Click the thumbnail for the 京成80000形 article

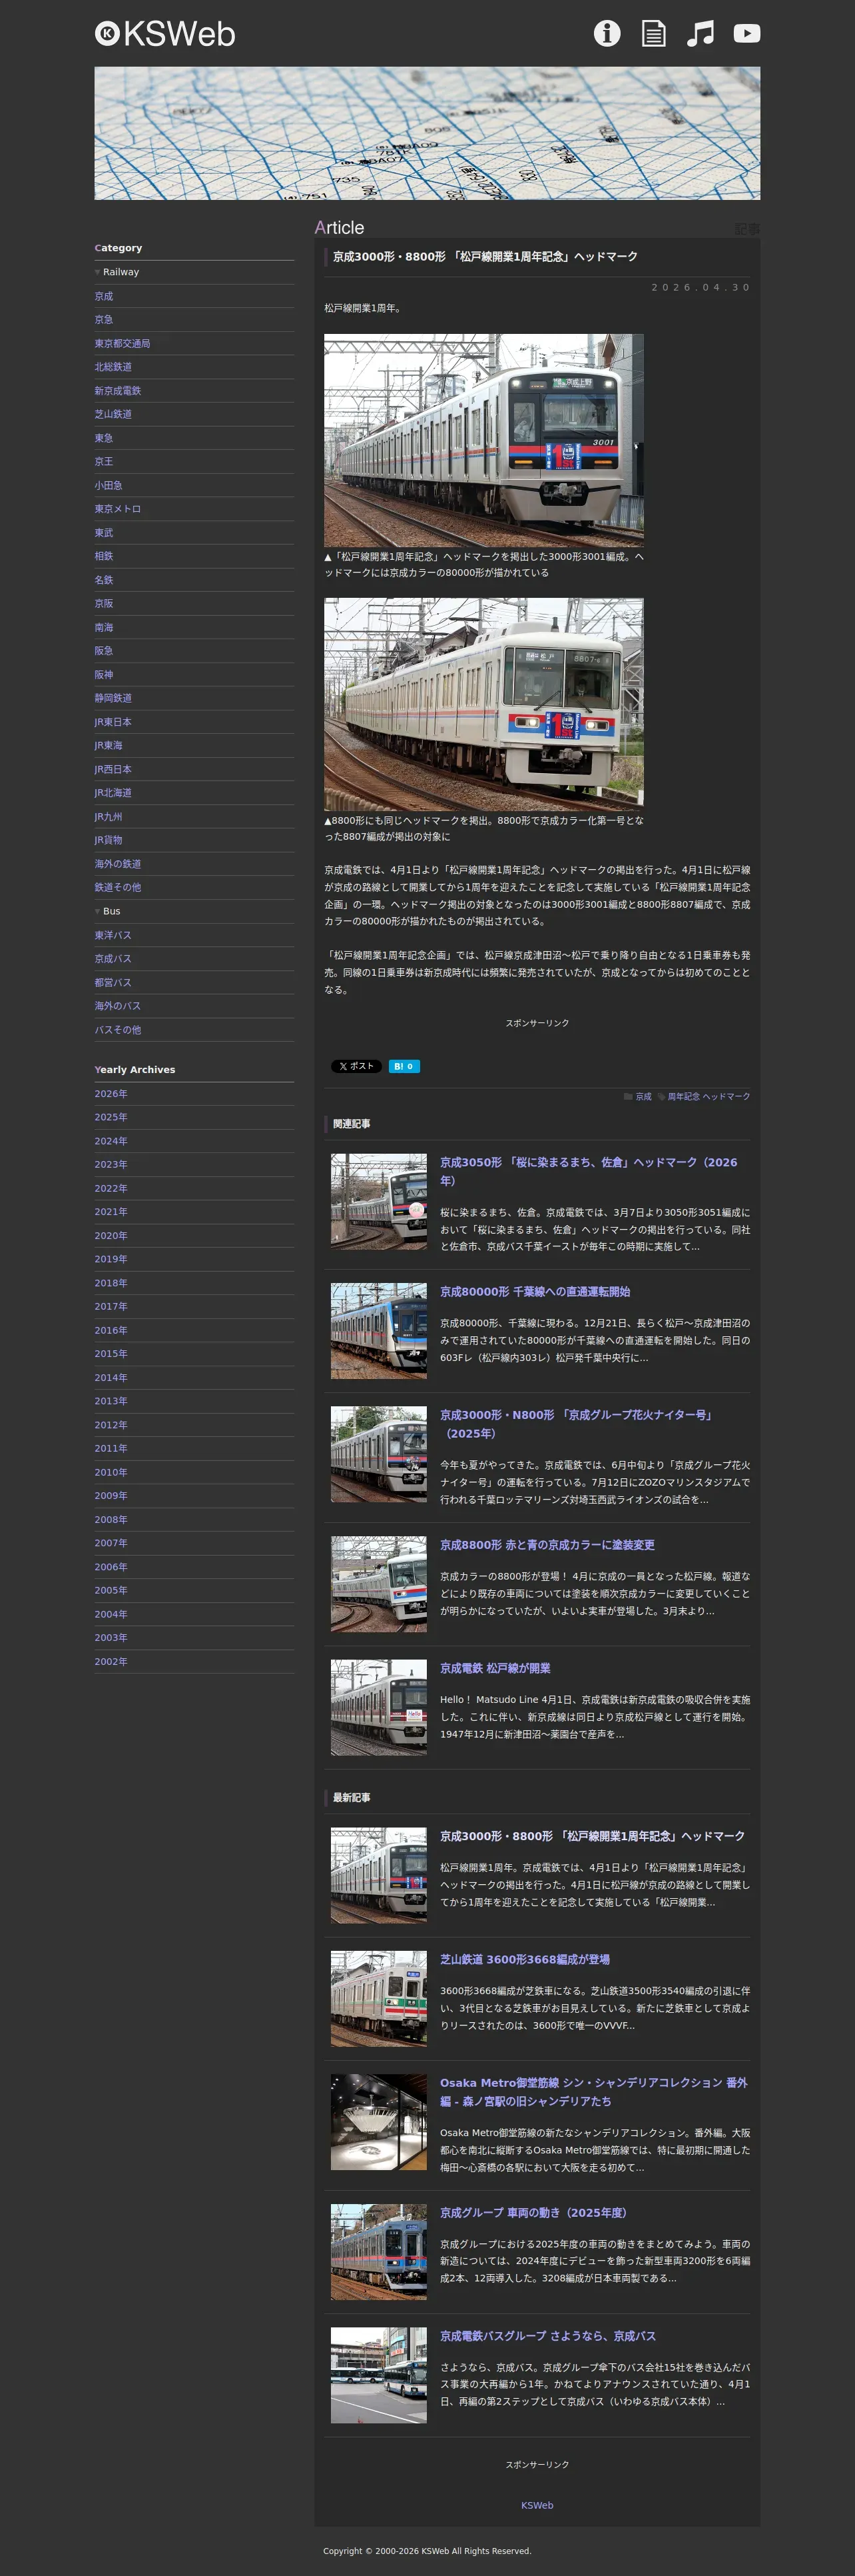(378, 1331)
